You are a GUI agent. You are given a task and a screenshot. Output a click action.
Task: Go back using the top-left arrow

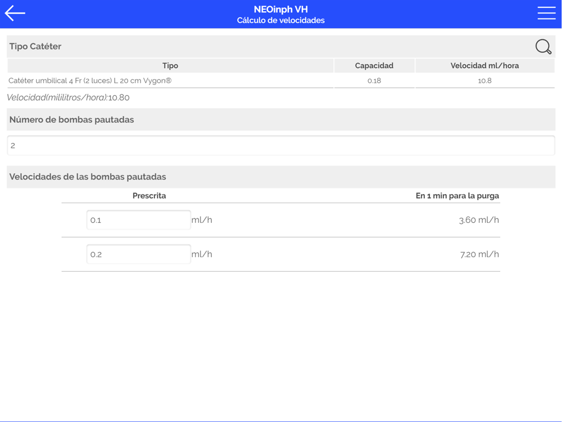[15, 14]
